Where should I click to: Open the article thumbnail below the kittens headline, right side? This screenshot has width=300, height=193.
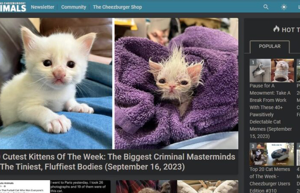point(177,187)
